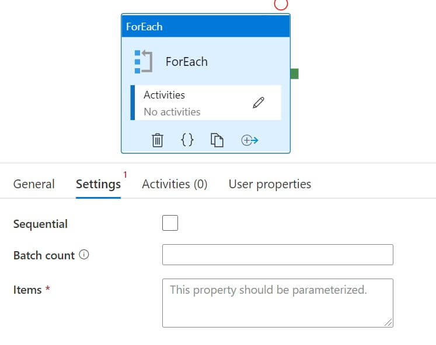The image size is (436, 345).
Task: Click the ForEach activity name text
Action: tap(187, 62)
